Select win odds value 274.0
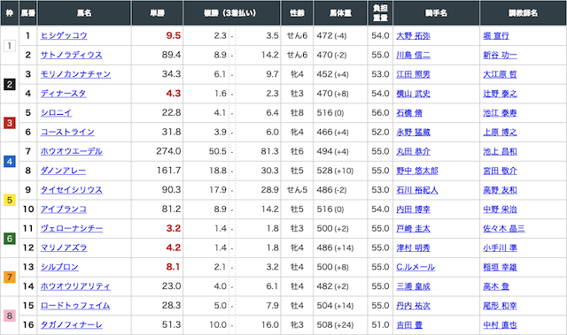Viewport: 567px width, 335px height. click(x=168, y=151)
